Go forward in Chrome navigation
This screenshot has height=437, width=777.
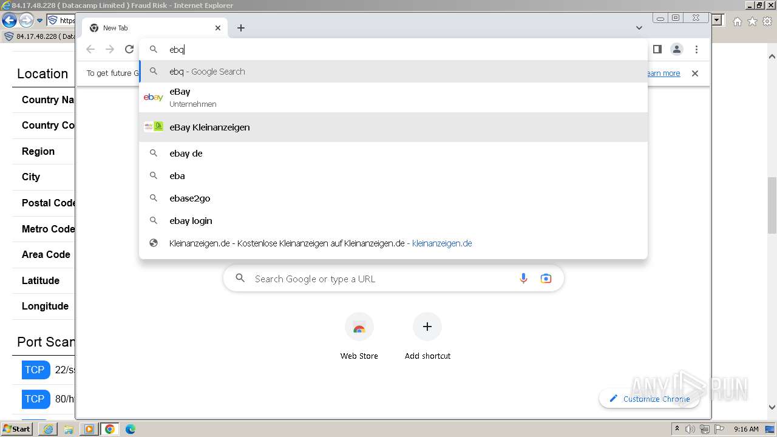[x=110, y=49]
